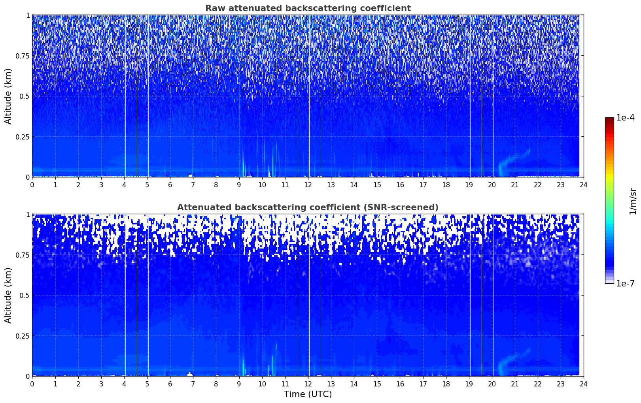Click the hour "24" tick under raw plot
641x403 pixels.
tap(584, 185)
